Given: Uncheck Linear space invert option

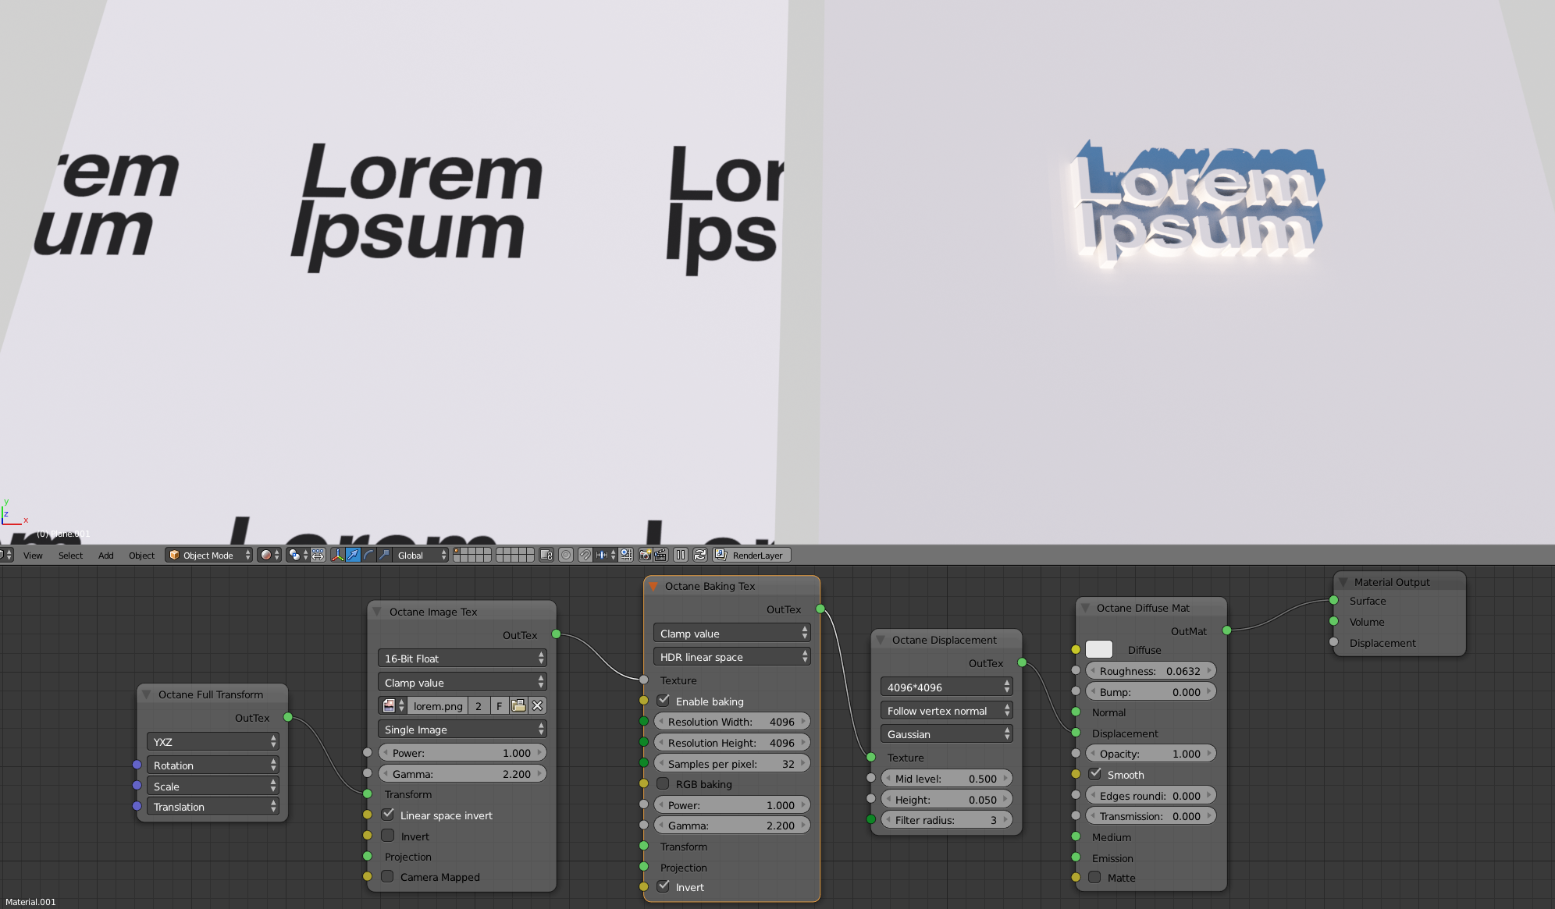Looking at the screenshot, I should 388,815.
